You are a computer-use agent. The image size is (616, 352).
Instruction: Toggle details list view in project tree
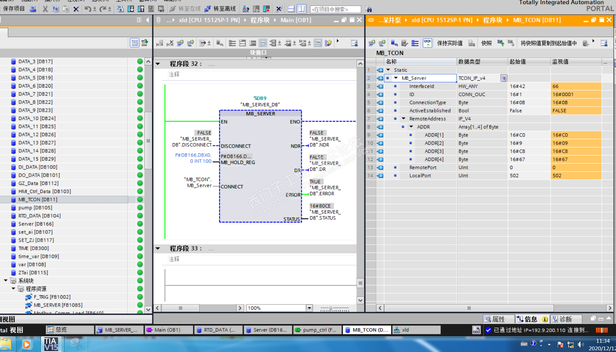click(135, 43)
